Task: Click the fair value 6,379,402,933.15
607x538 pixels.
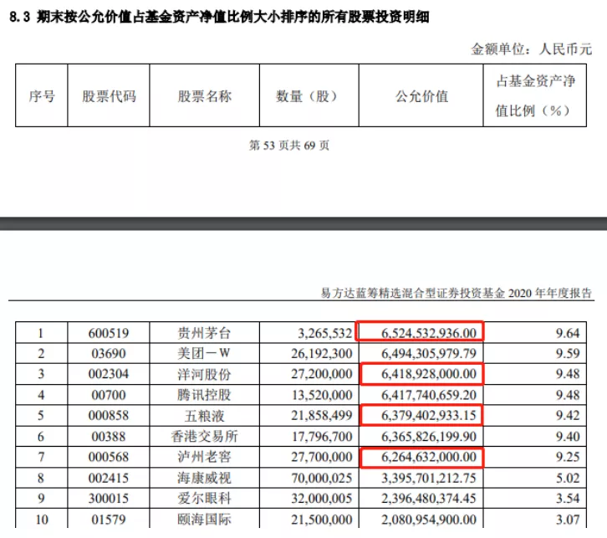Action: pos(429,415)
